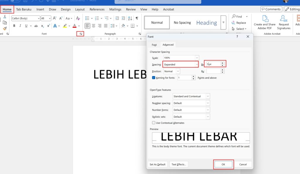Toggle the Superscript formatting
The image size is (300, 174).
[x=48, y=26]
